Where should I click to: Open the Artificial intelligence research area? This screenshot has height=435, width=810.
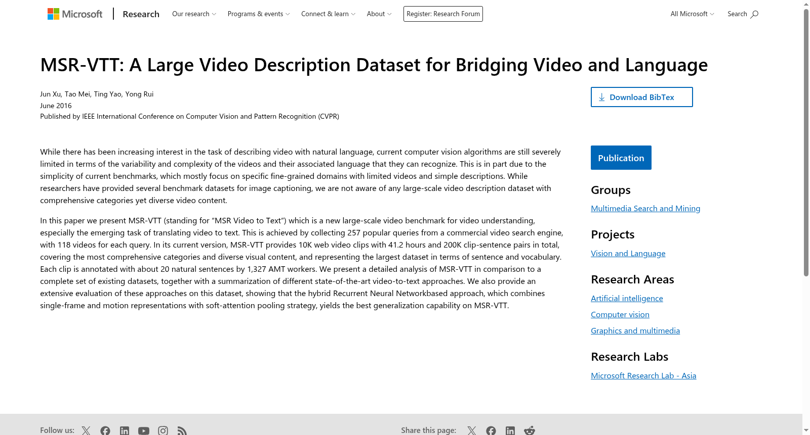[x=627, y=298]
